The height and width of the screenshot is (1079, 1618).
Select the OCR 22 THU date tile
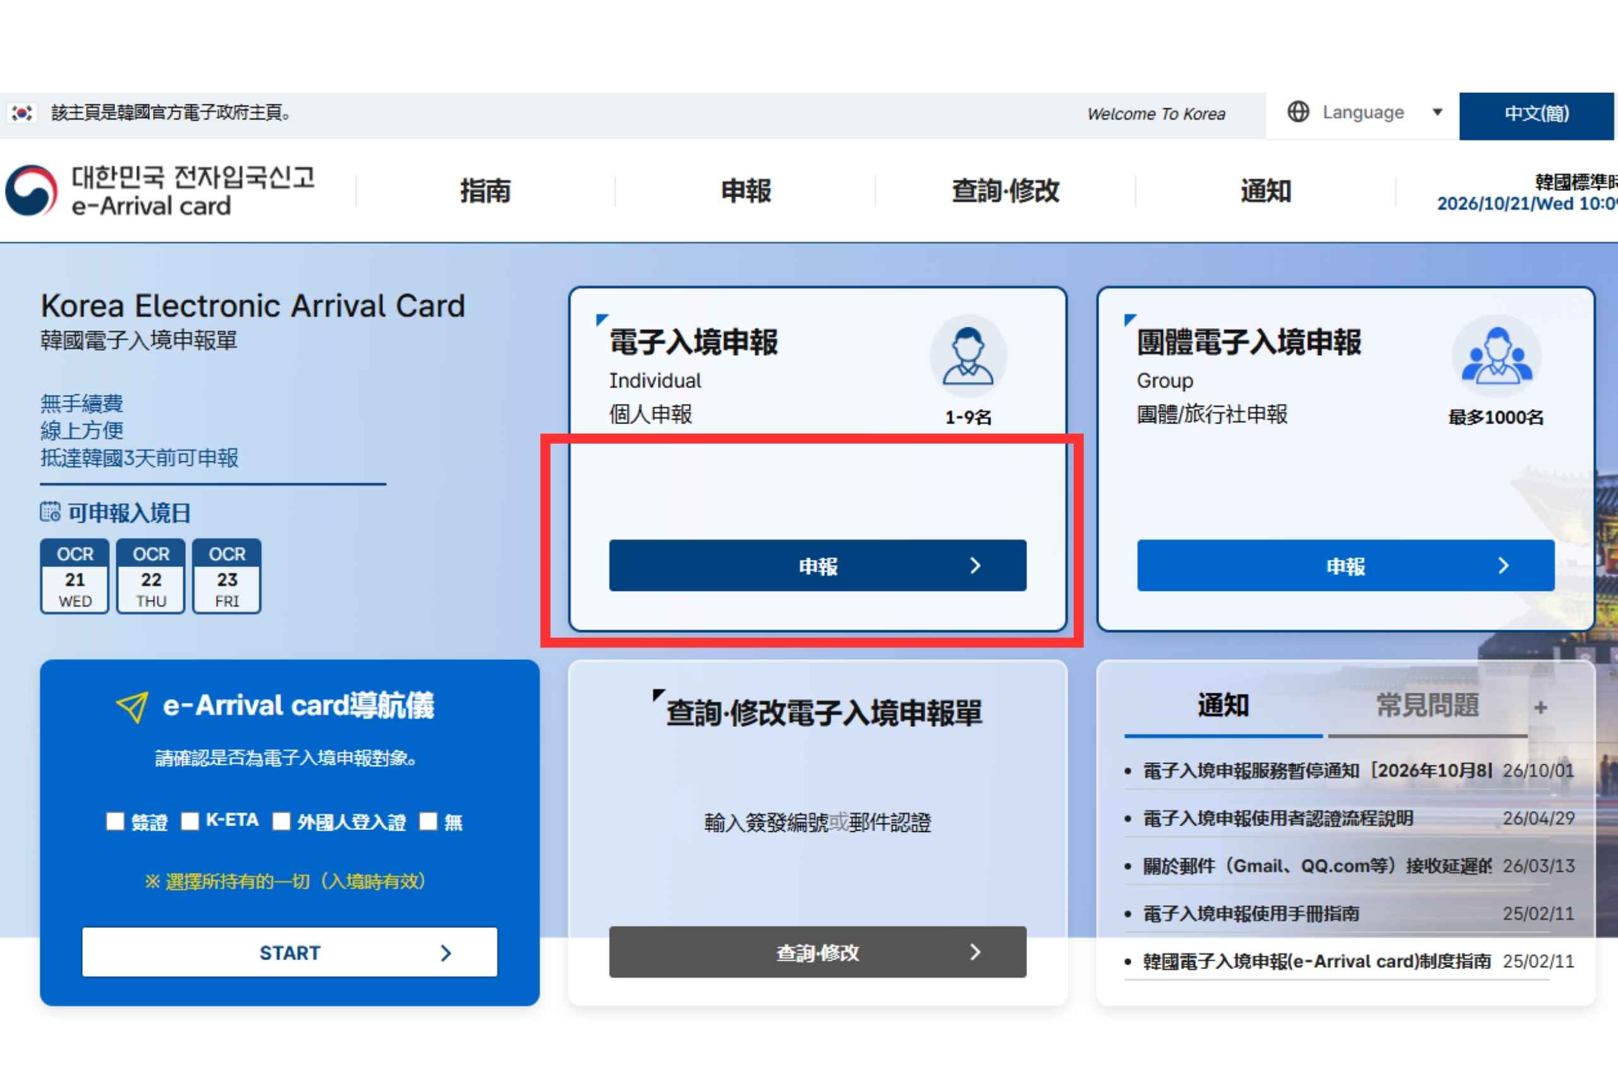point(150,576)
